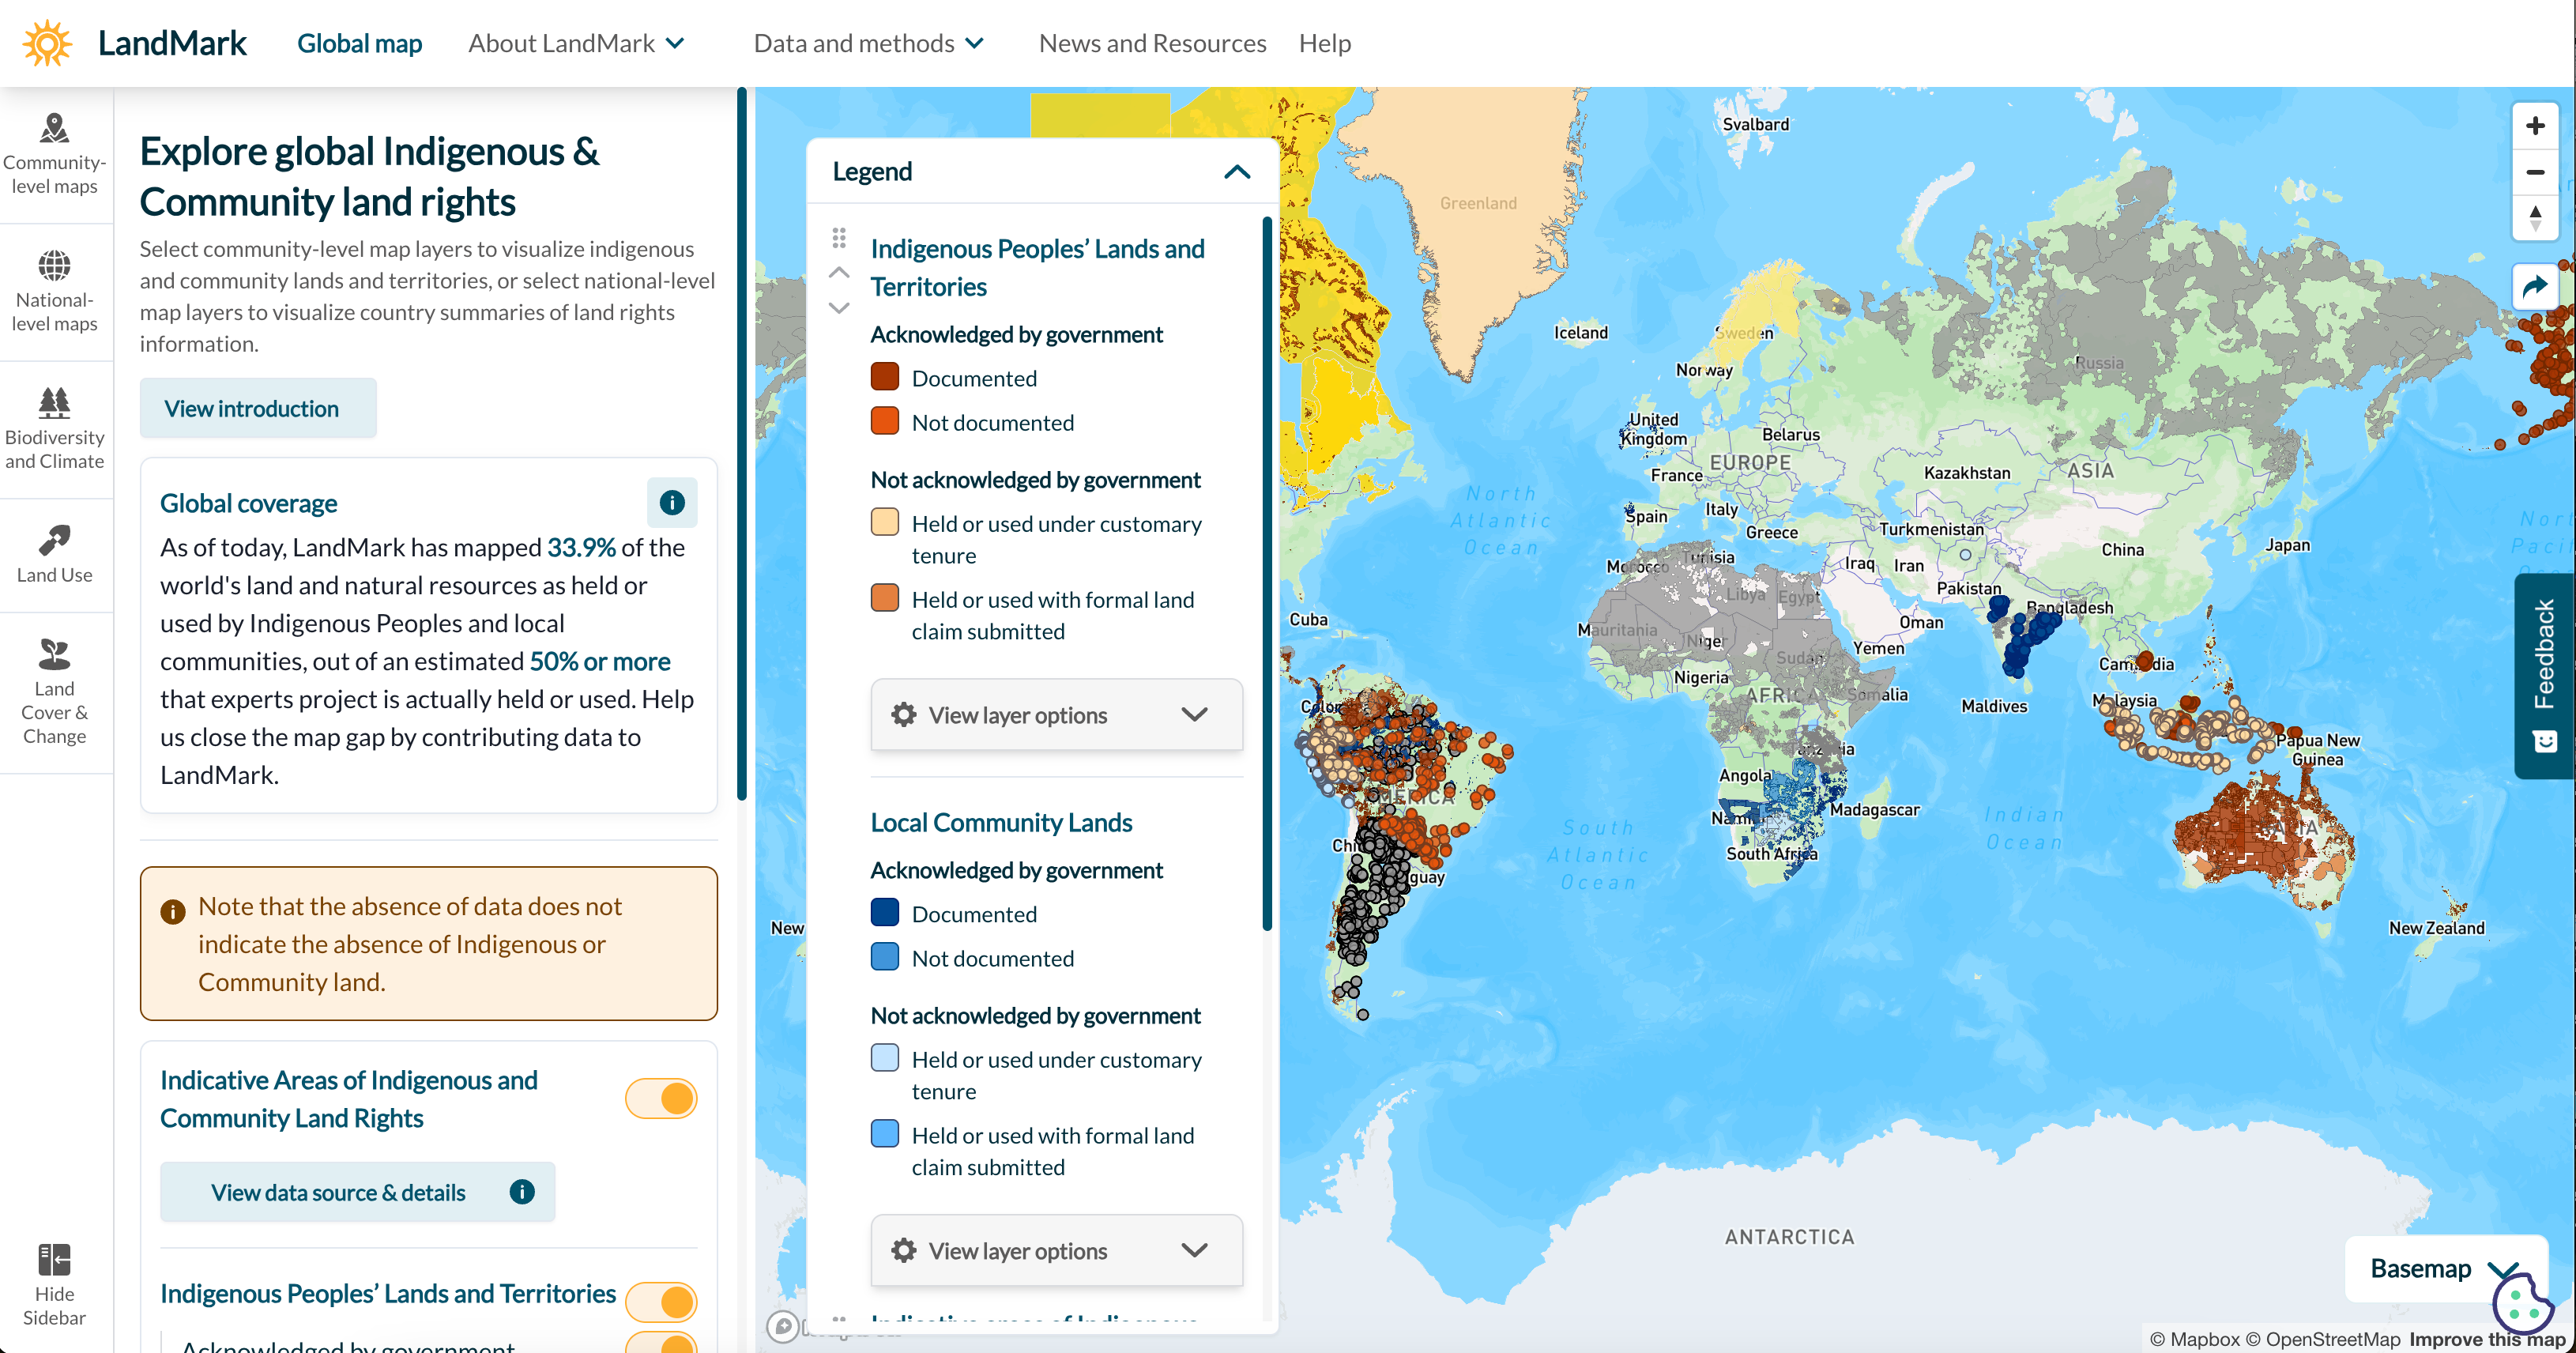This screenshot has width=2576, height=1353.
Task: Expand View layer options for Indigenous Peoples' Lands
Action: pos(1056,714)
